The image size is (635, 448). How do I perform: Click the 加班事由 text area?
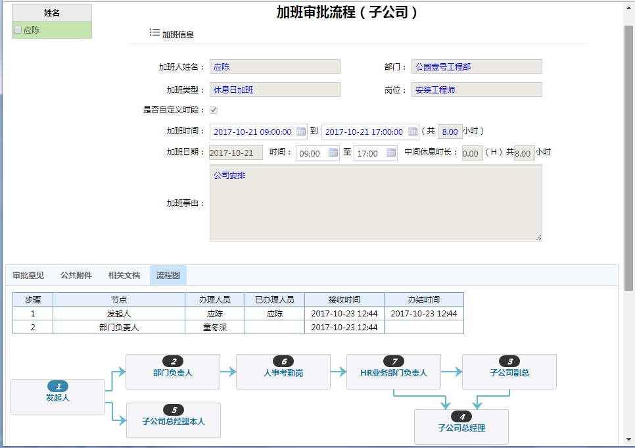375,203
